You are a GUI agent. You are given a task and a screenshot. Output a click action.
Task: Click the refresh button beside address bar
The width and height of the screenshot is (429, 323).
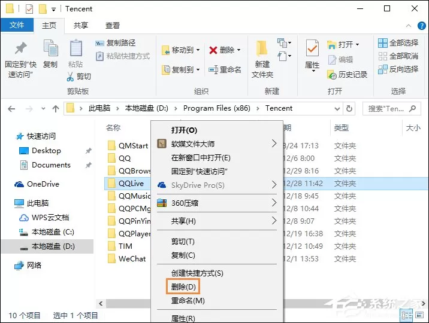349,109
